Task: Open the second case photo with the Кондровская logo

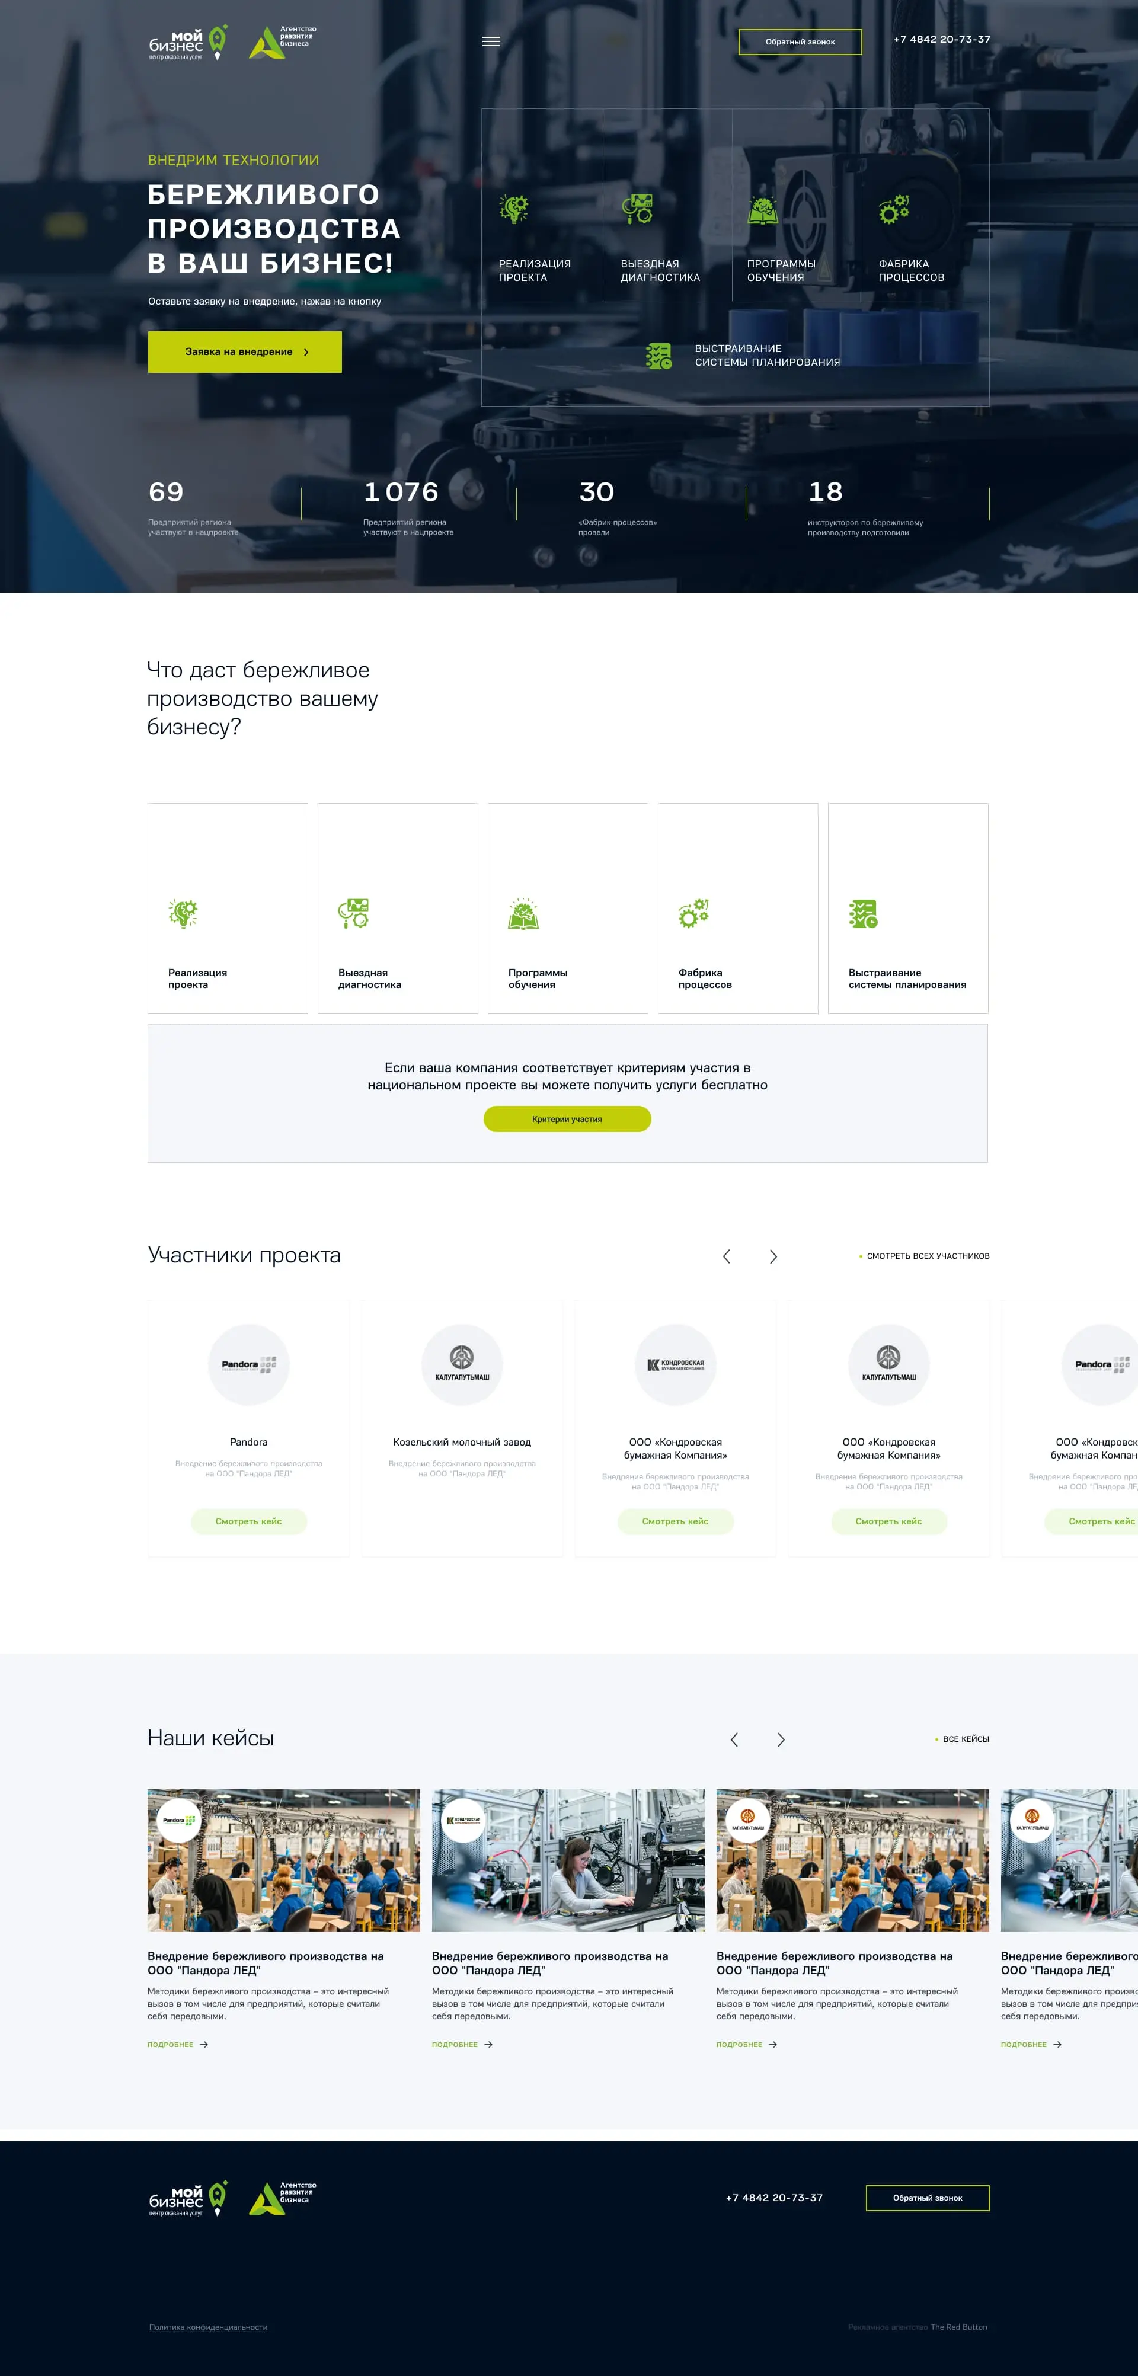Action: pos(568,1862)
